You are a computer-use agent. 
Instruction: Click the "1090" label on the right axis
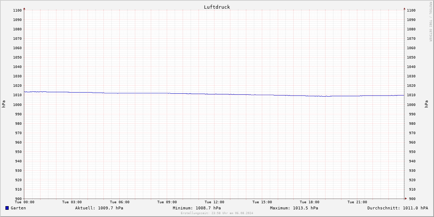click(x=411, y=20)
